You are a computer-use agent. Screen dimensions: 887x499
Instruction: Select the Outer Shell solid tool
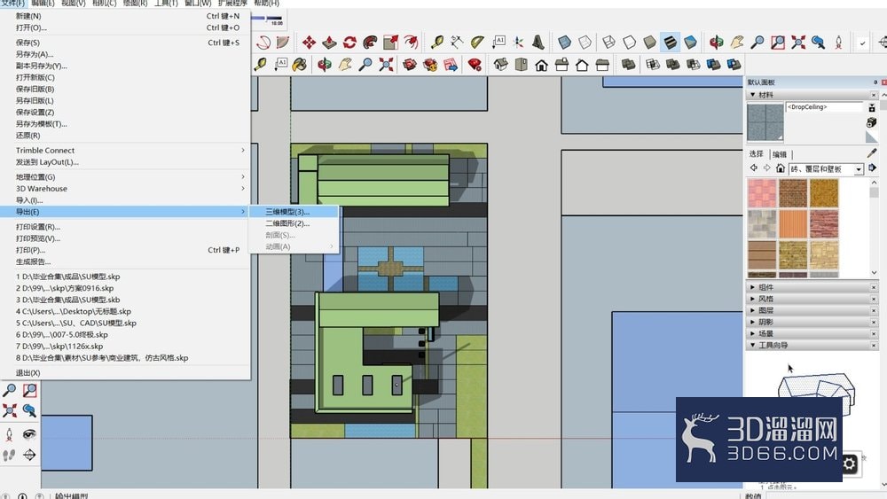(628, 65)
